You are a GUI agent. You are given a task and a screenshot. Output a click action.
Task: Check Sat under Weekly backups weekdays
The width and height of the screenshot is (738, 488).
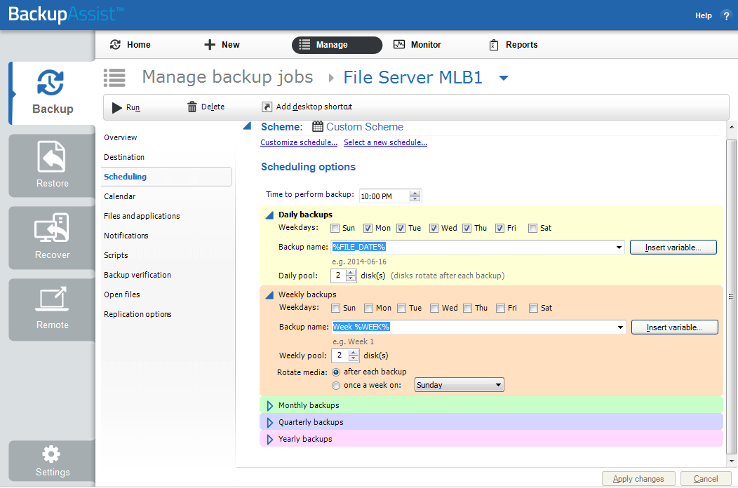coord(533,309)
